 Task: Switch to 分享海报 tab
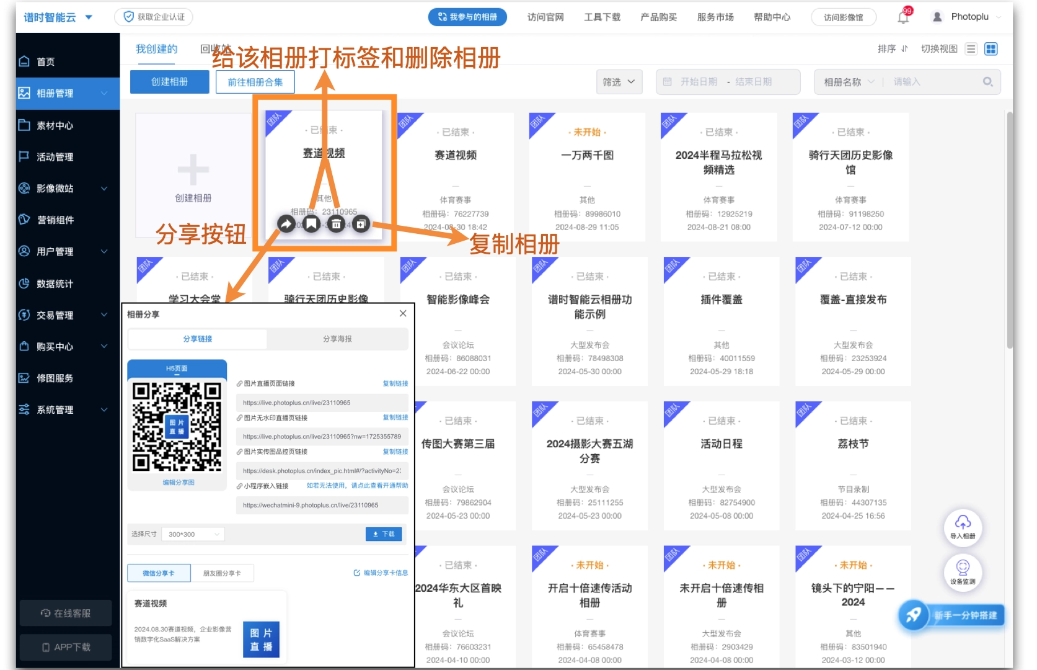(x=337, y=339)
